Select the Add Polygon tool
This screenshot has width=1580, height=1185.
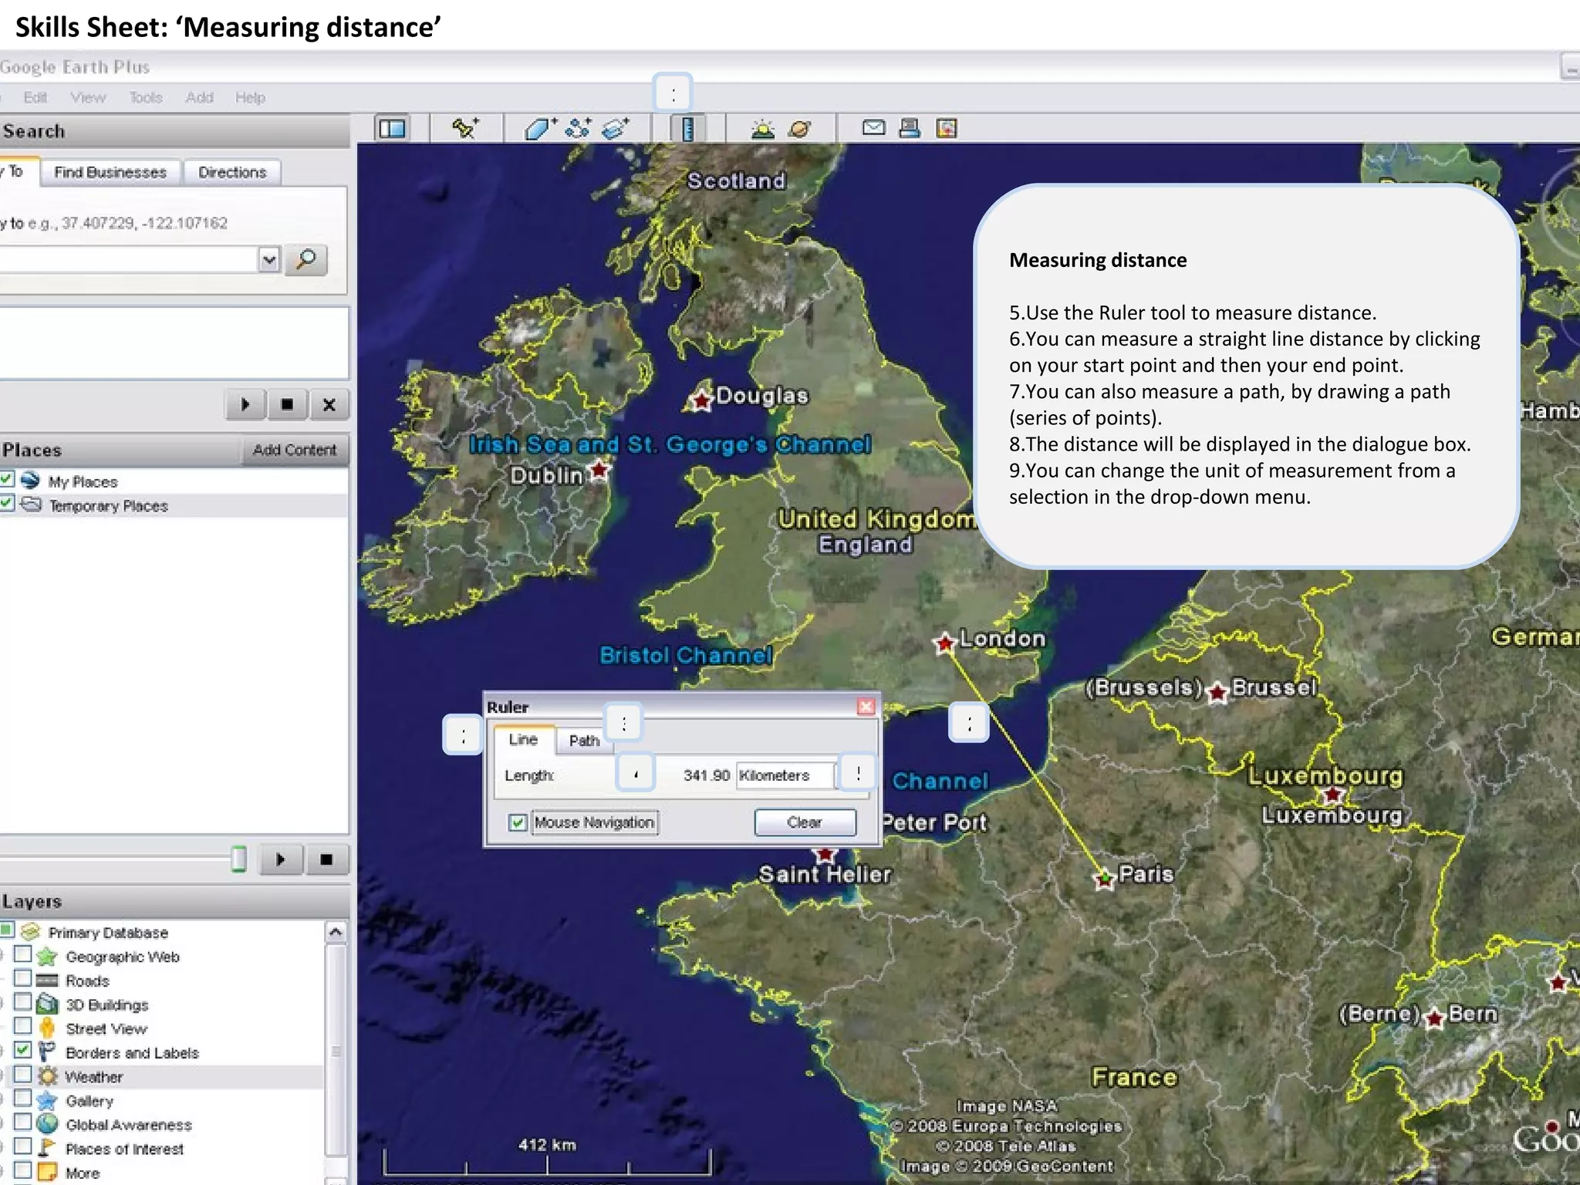[x=540, y=128]
